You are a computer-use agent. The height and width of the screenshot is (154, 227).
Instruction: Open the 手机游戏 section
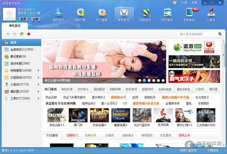[x=190, y=14]
